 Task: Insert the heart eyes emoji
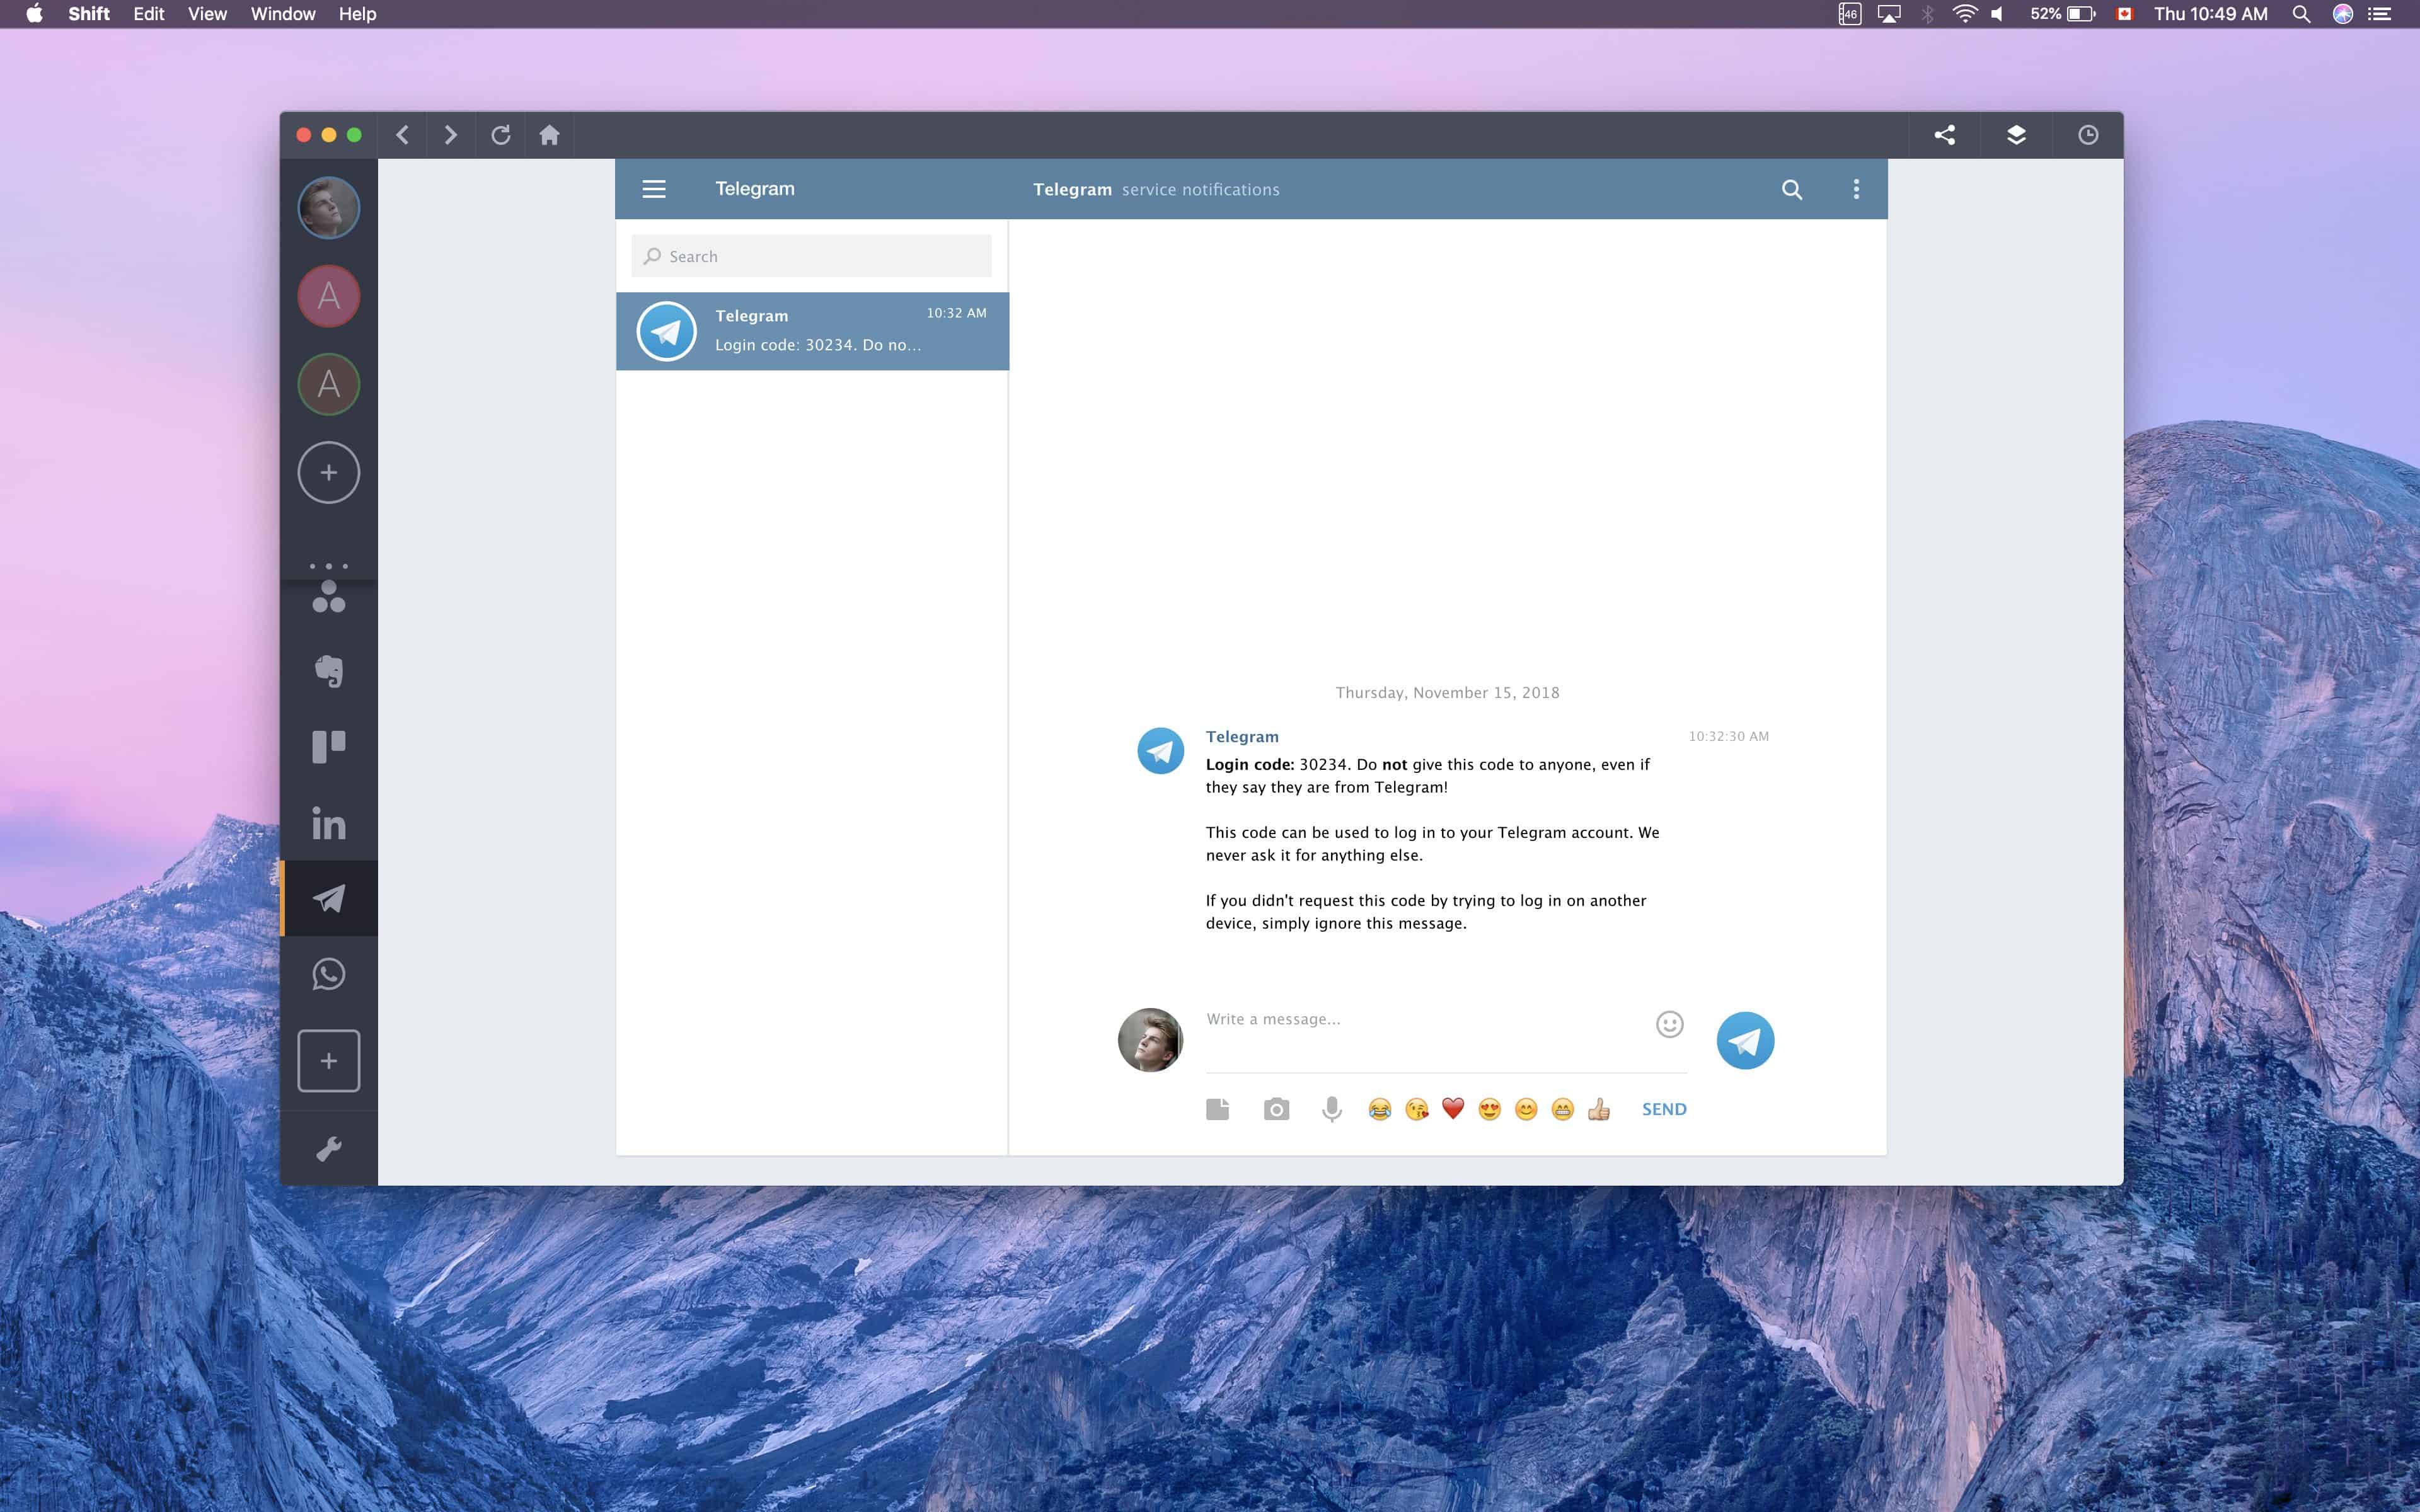tap(1489, 1109)
